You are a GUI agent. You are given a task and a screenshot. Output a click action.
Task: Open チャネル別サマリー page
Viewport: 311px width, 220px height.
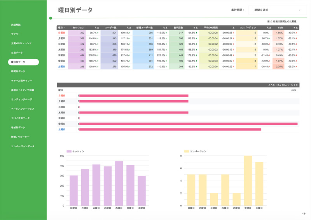pyautogui.click(x=22, y=81)
